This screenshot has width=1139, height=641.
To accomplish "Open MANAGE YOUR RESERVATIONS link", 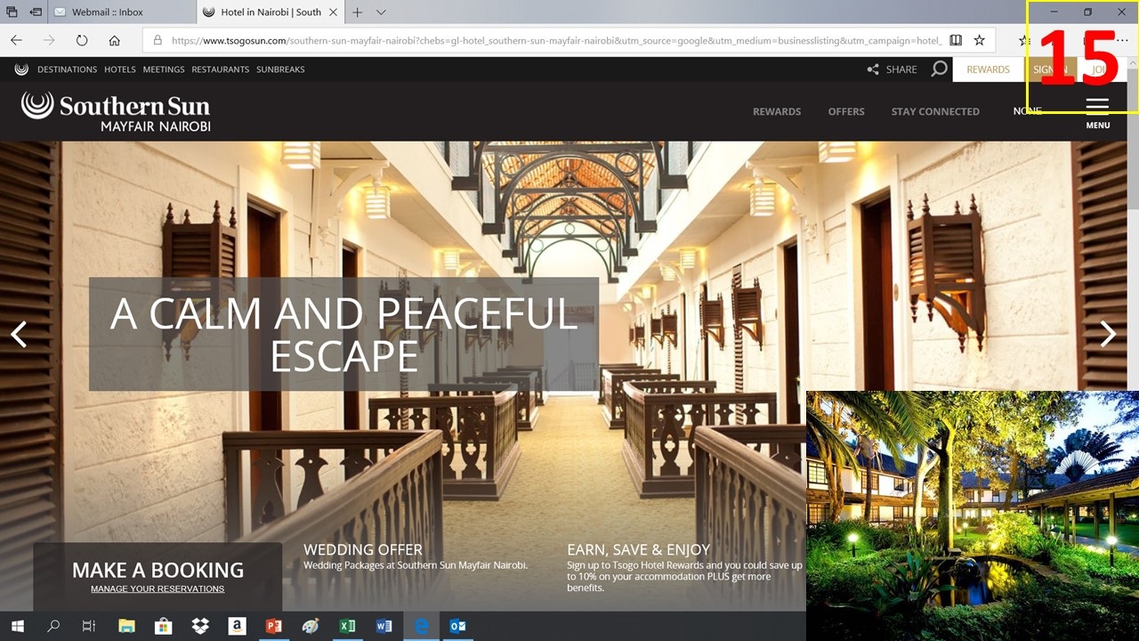I will point(158,588).
